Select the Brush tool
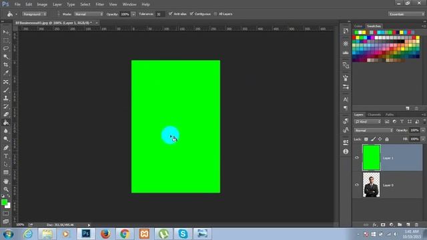427x240 pixels. pos(6,90)
